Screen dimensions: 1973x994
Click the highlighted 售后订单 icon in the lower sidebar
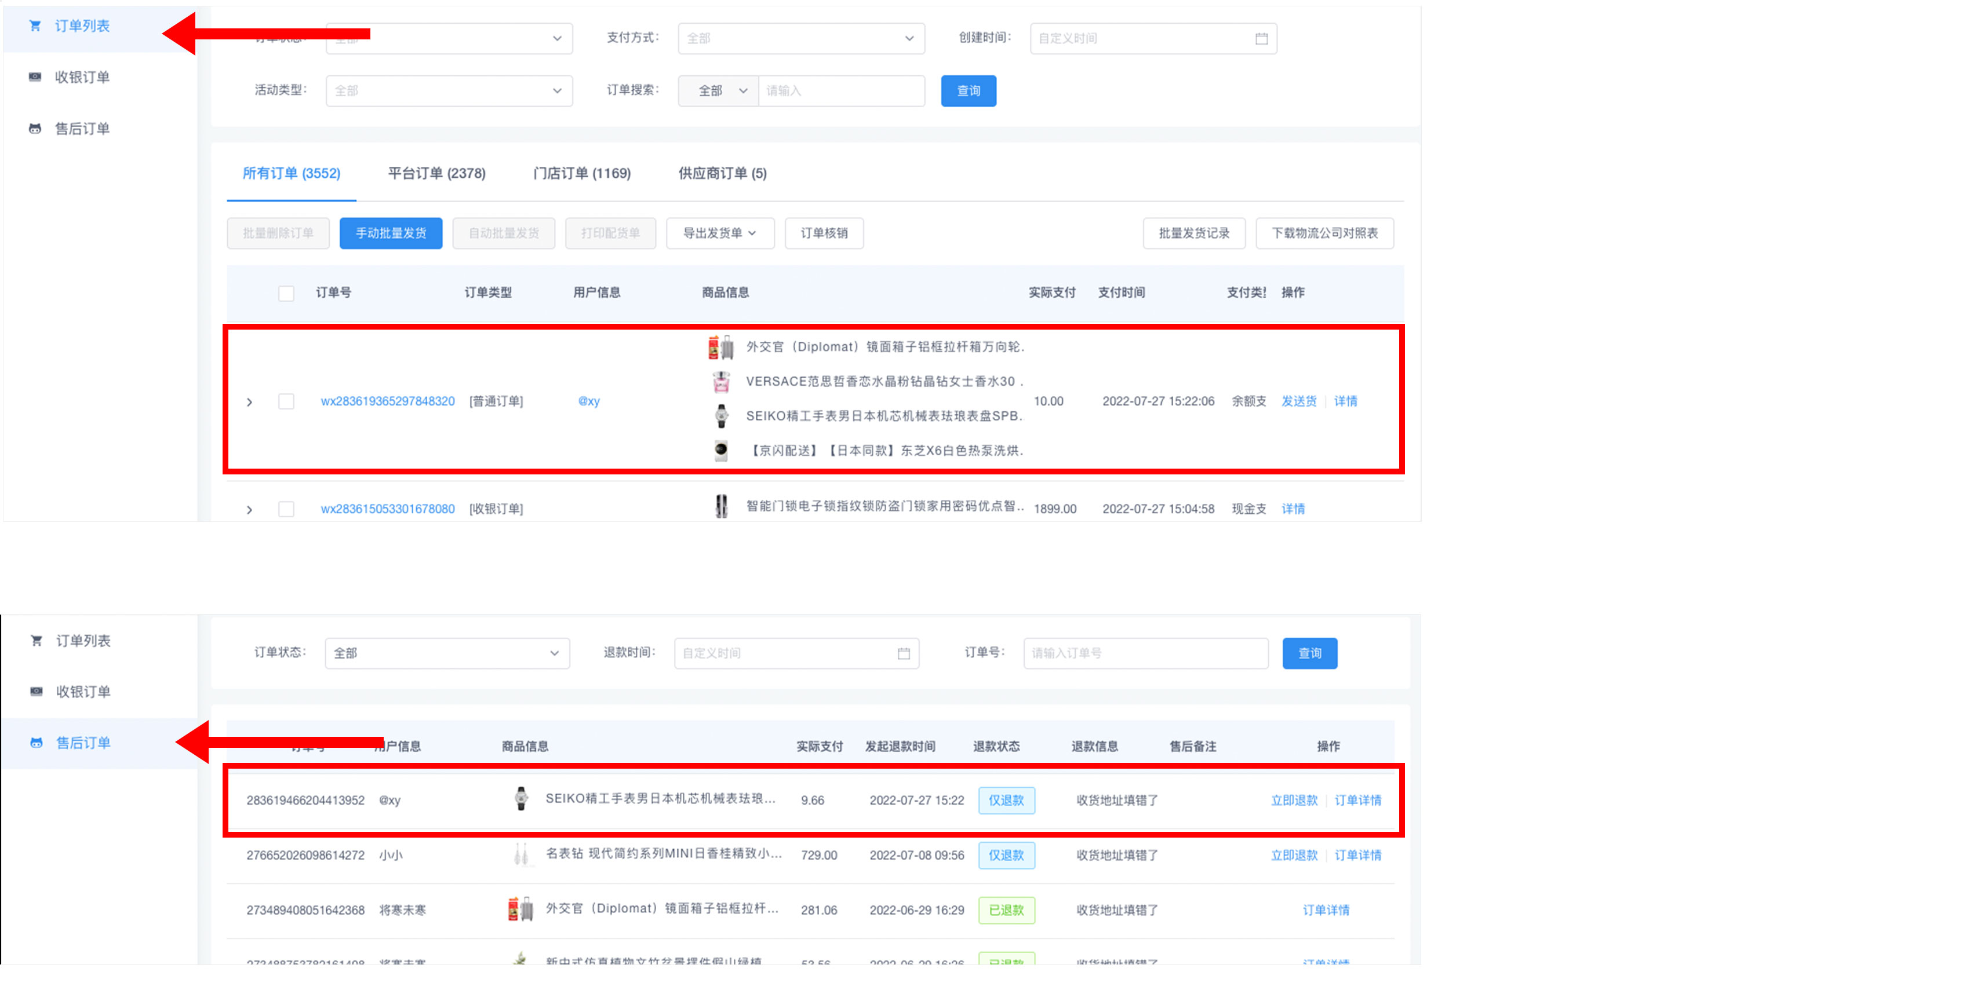point(36,742)
